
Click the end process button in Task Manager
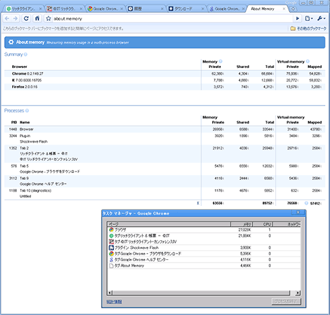(x=286, y=302)
